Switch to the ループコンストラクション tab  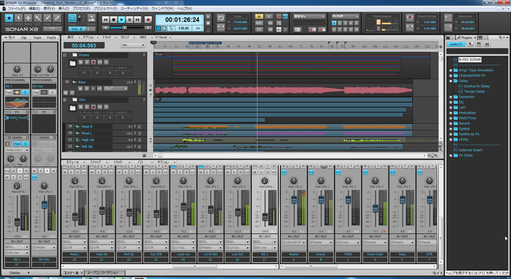tap(103, 273)
